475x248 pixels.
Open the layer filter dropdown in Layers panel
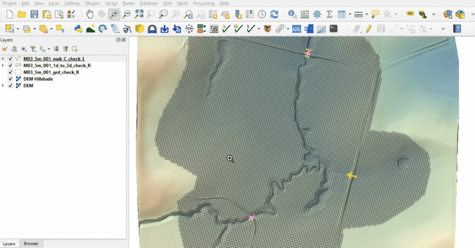(x=34, y=49)
